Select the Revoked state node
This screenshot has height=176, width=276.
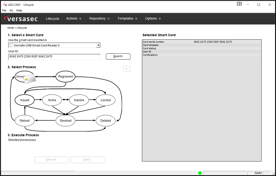(x=65, y=121)
